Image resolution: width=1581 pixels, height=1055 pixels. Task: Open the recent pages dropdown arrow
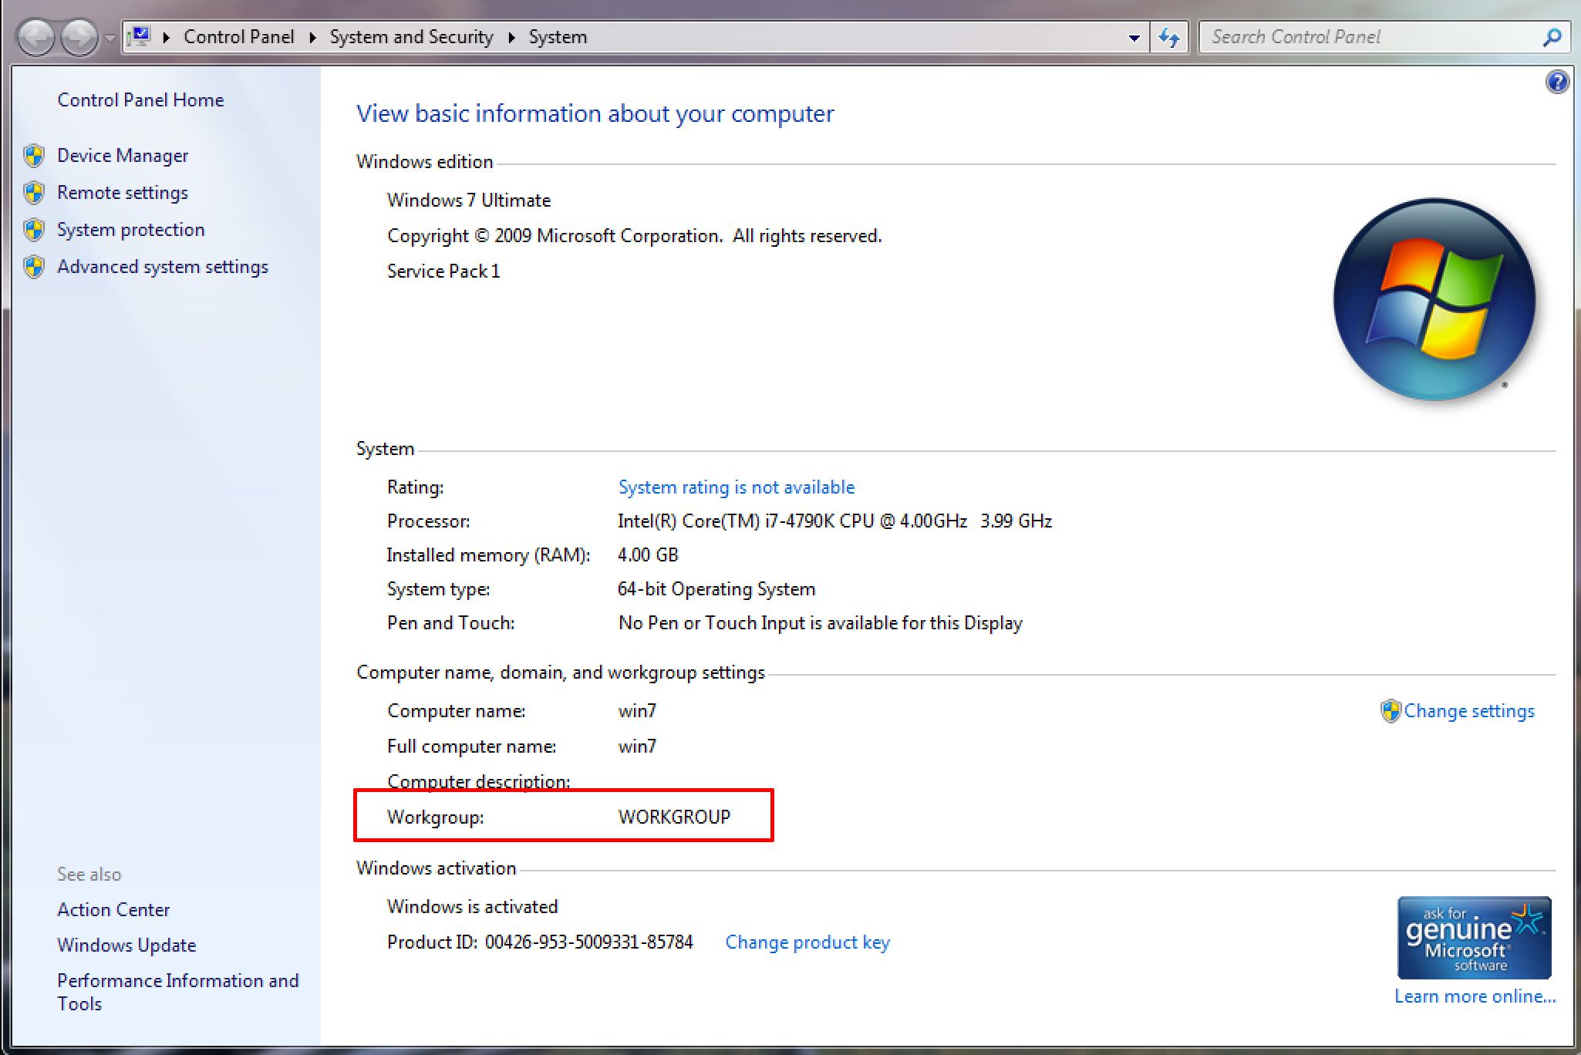110,38
